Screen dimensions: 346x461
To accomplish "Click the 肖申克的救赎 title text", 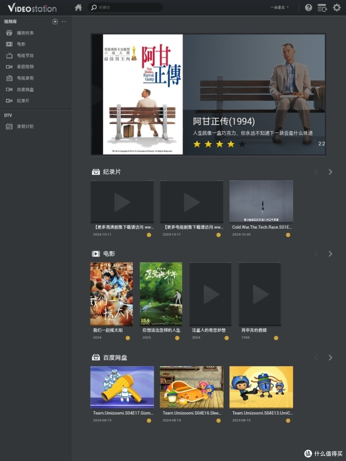I will coord(254,330).
